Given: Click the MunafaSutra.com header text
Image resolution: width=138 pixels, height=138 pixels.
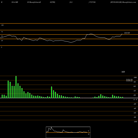Looking at the screenshot, I should (x=129, y=2).
